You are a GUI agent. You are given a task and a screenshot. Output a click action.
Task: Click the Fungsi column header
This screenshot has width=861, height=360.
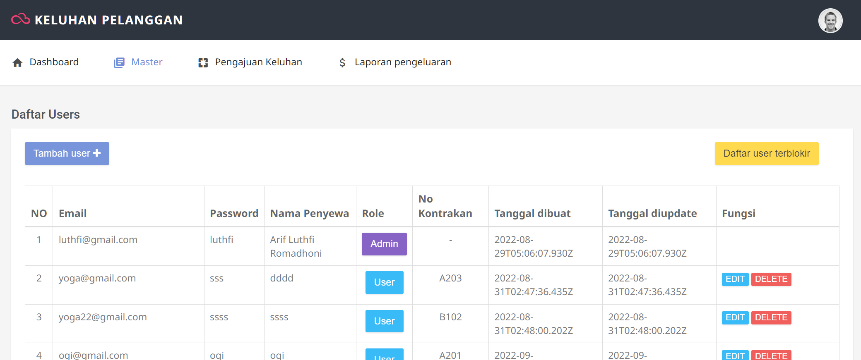[738, 213]
